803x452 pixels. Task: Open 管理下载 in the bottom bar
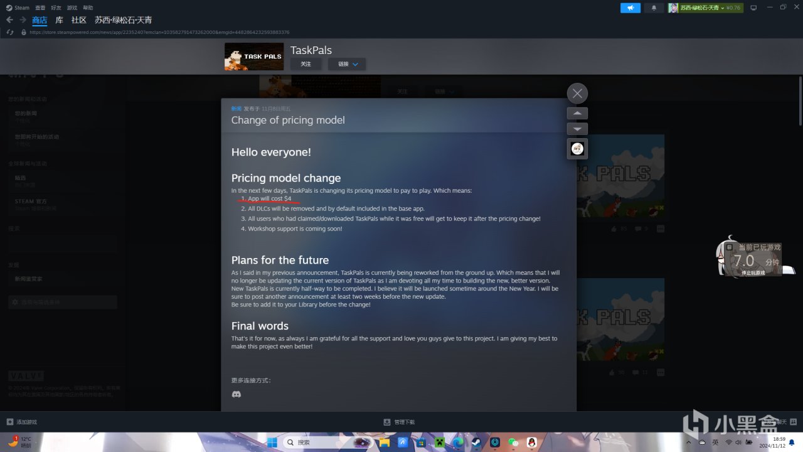pyautogui.click(x=399, y=422)
